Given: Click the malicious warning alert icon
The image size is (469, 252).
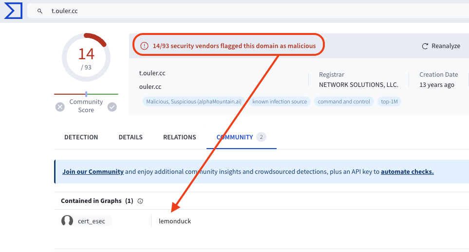Looking at the screenshot, I should point(144,46).
